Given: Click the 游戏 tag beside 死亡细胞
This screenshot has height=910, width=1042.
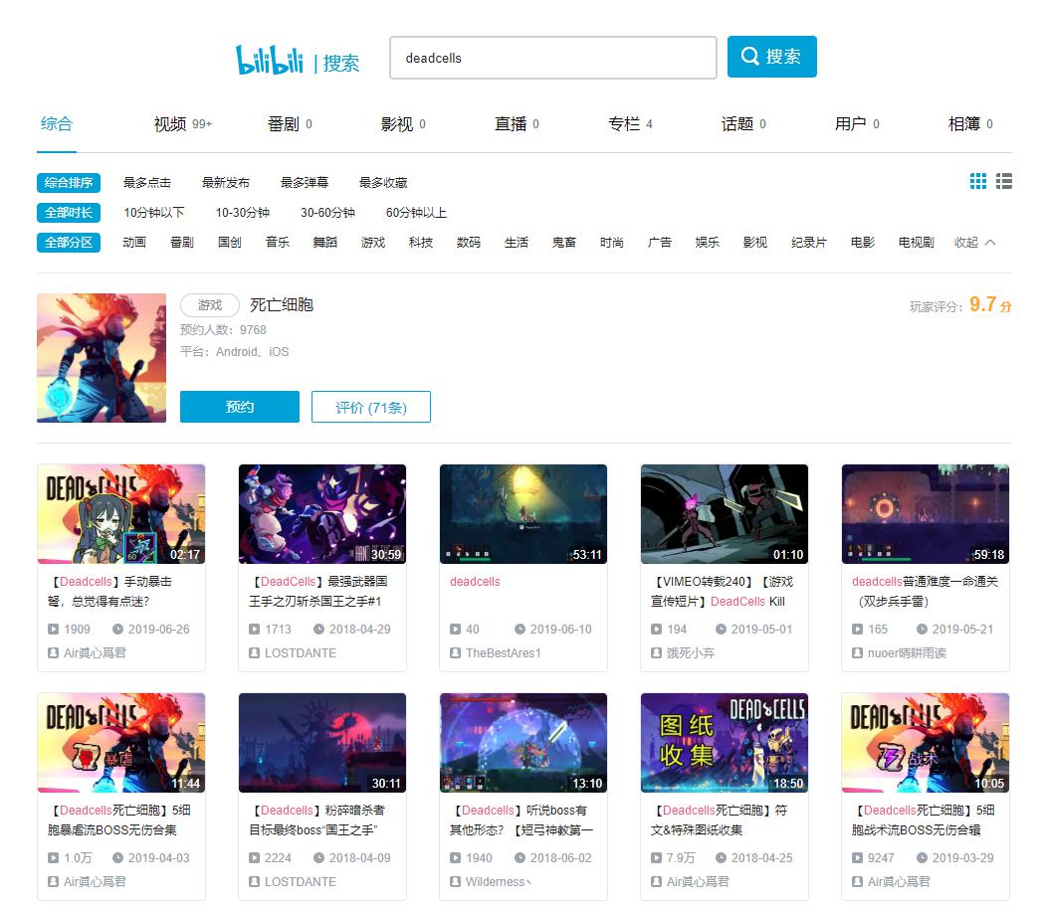Looking at the screenshot, I should point(210,305).
